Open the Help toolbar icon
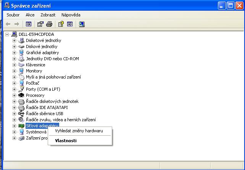 coord(61,24)
